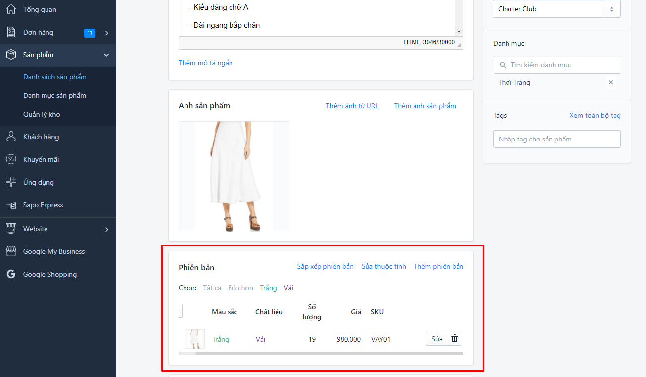Click the variant row thumbnail image
This screenshot has height=377, width=646.
click(x=195, y=339)
